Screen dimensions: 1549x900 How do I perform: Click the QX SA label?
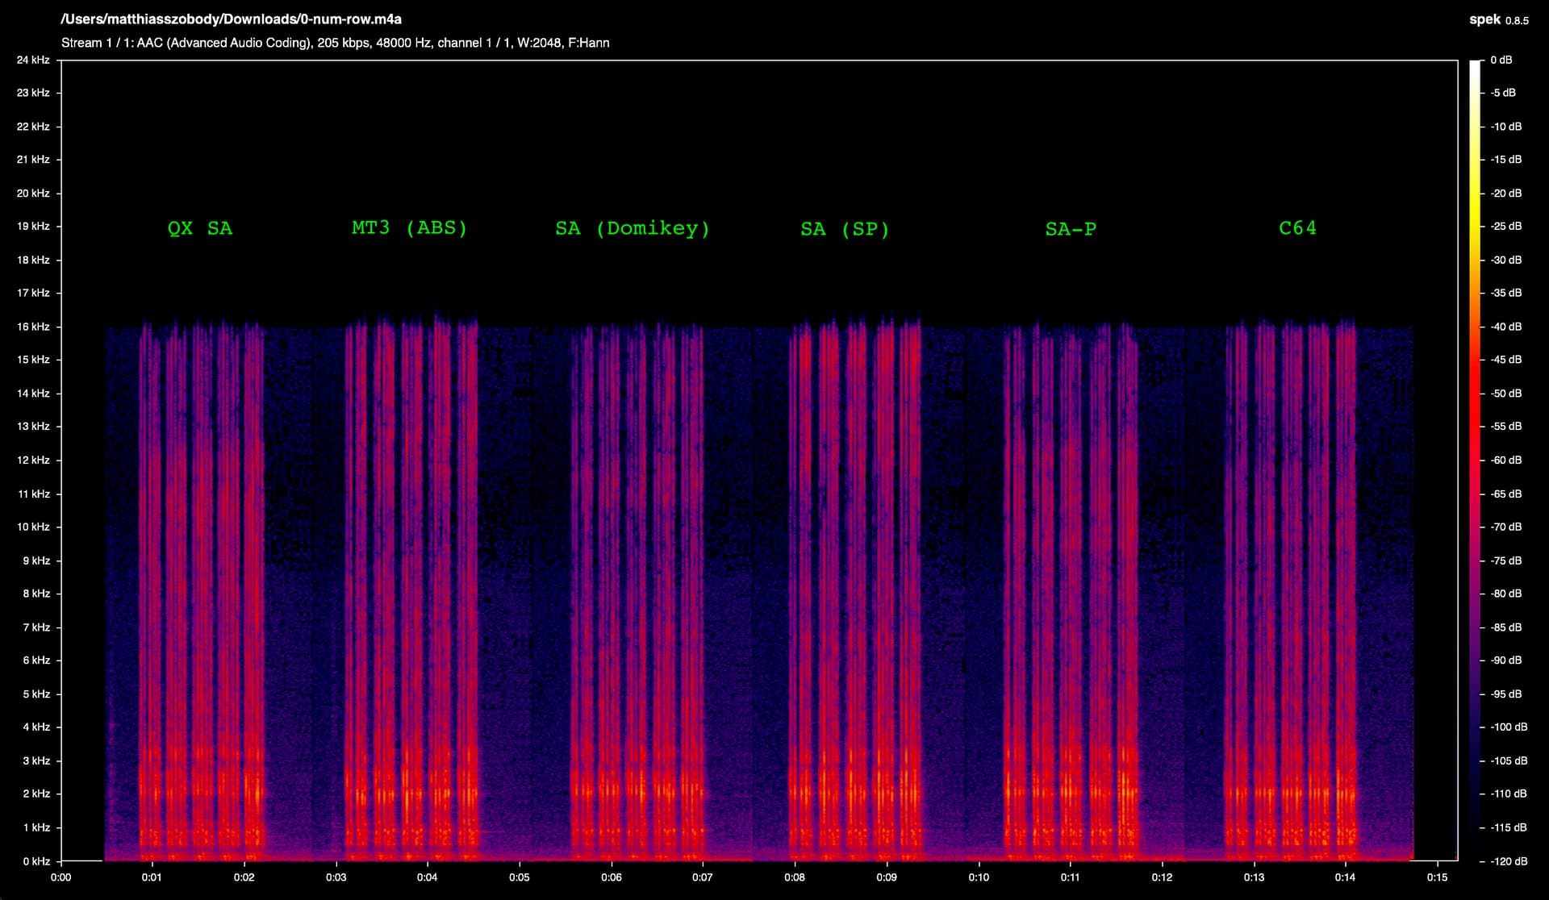point(199,228)
